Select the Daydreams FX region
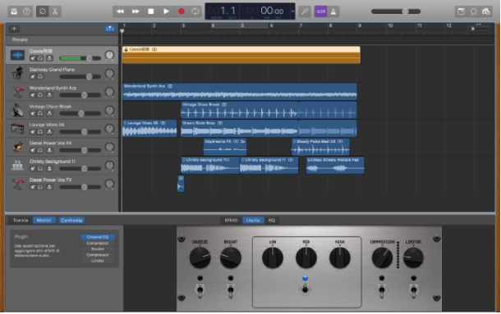 click(x=225, y=147)
